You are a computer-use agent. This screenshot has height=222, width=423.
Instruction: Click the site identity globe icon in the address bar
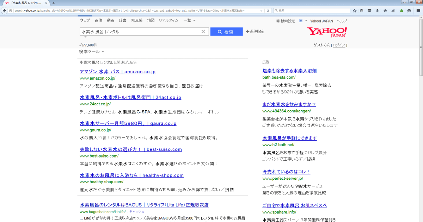tap(11, 11)
